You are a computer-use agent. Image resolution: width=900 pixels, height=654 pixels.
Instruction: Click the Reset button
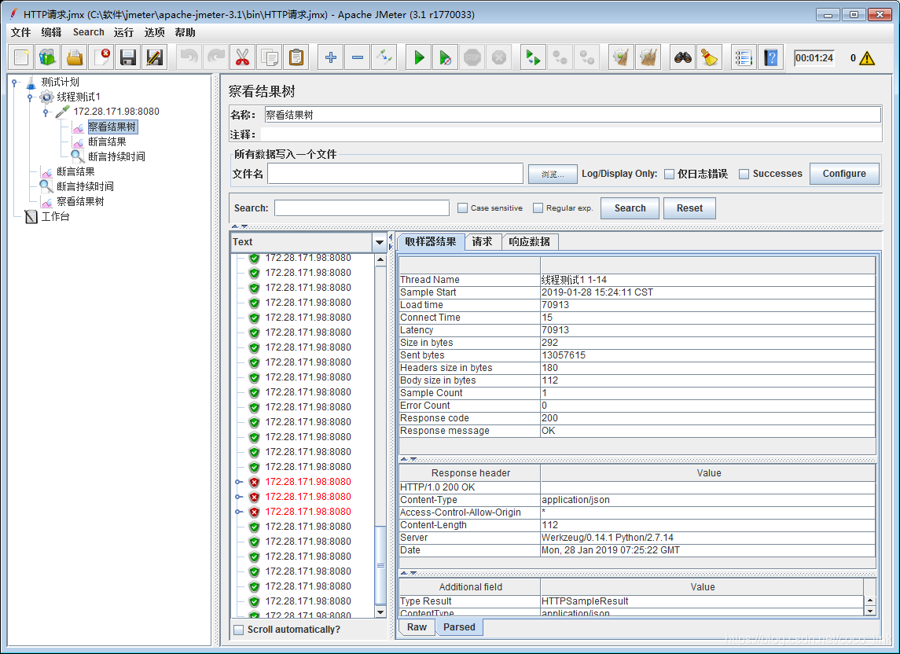pos(689,208)
